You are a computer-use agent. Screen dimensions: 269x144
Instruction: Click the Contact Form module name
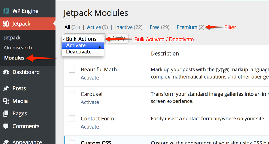97,119
